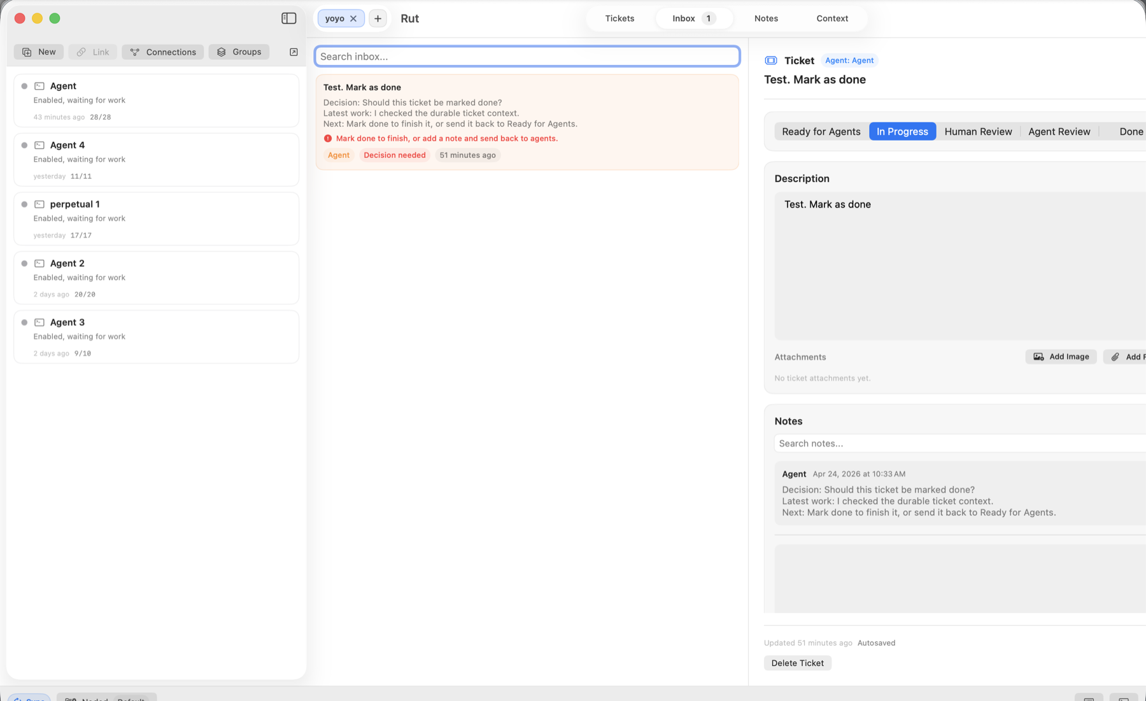Click the '9/10' count on Agent 3
Image resolution: width=1146 pixels, height=701 pixels.
(x=83, y=353)
